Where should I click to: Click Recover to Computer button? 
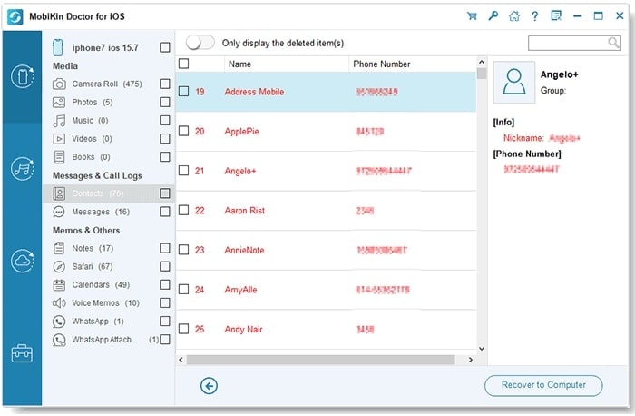tap(543, 385)
